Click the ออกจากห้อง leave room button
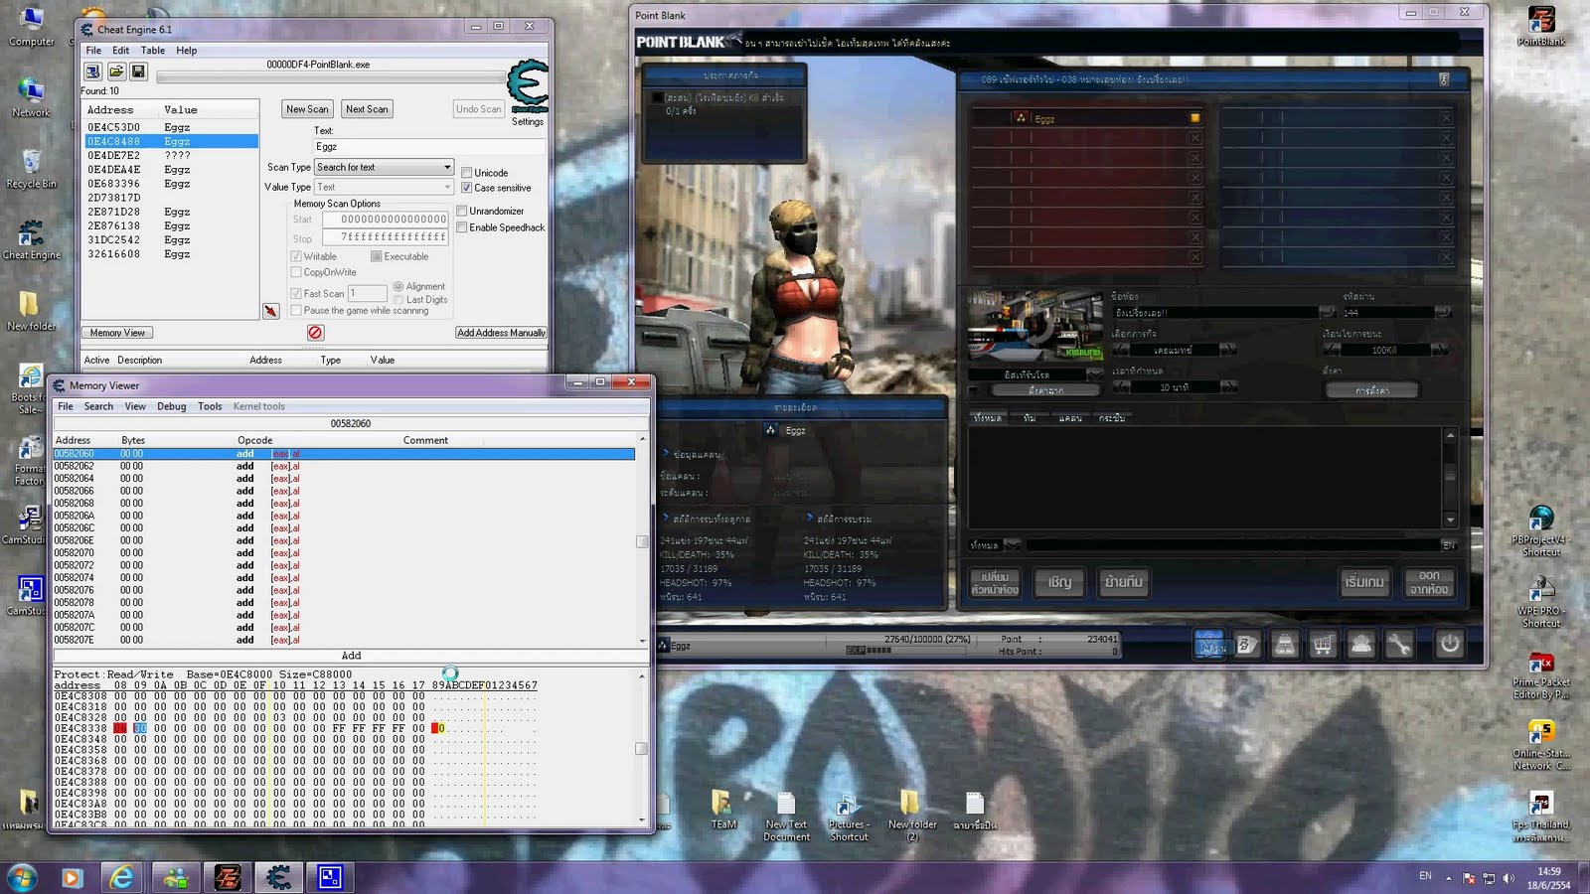The height and width of the screenshot is (894, 1590). [x=1429, y=582]
